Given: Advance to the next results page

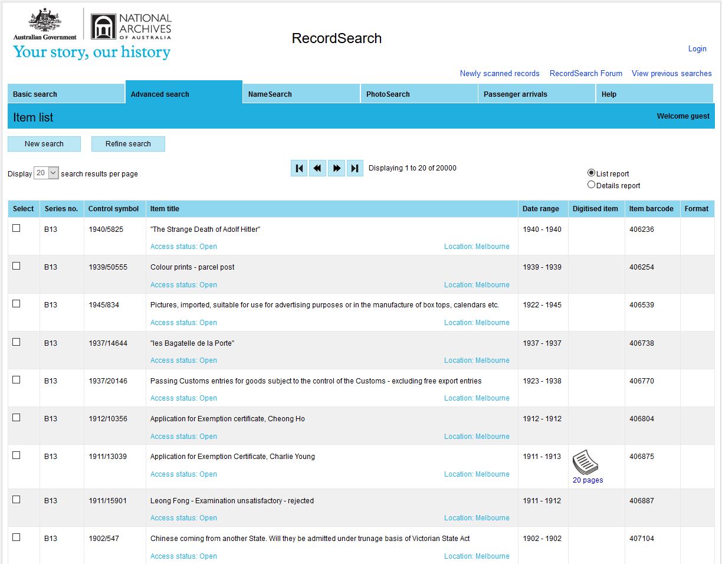Looking at the screenshot, I should (336, 169).
